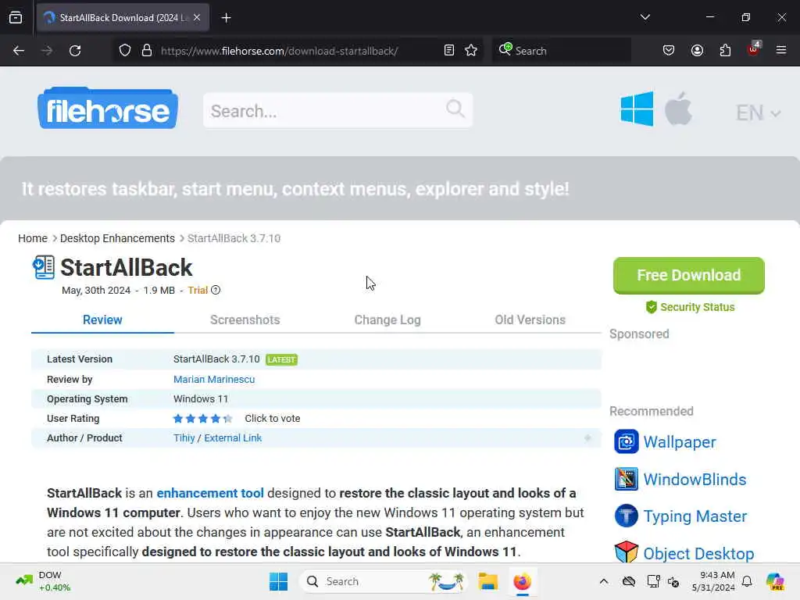Open the extensions puzzle icon

725,51
